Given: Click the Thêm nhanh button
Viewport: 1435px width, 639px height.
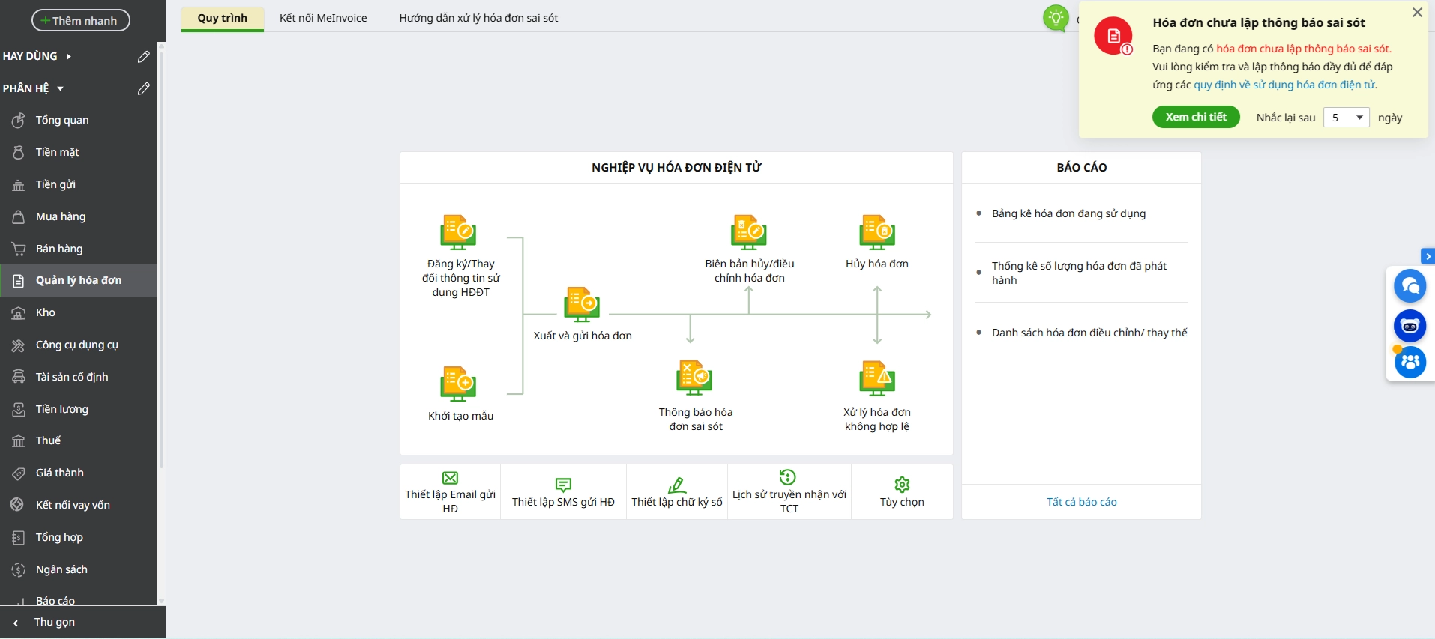Looking at the screenshot, I should [x=81, y=21].
